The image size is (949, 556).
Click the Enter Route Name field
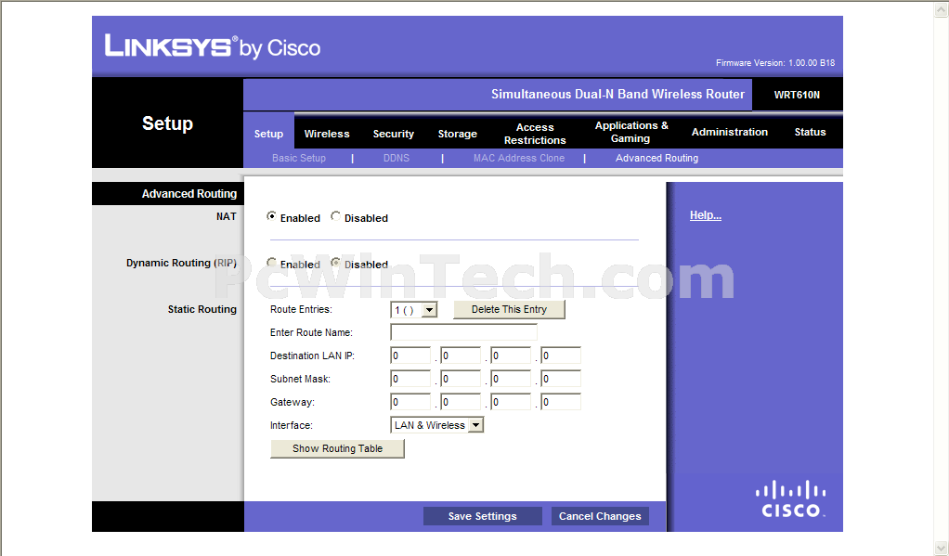pyautogui.click(x=463, y=332)
